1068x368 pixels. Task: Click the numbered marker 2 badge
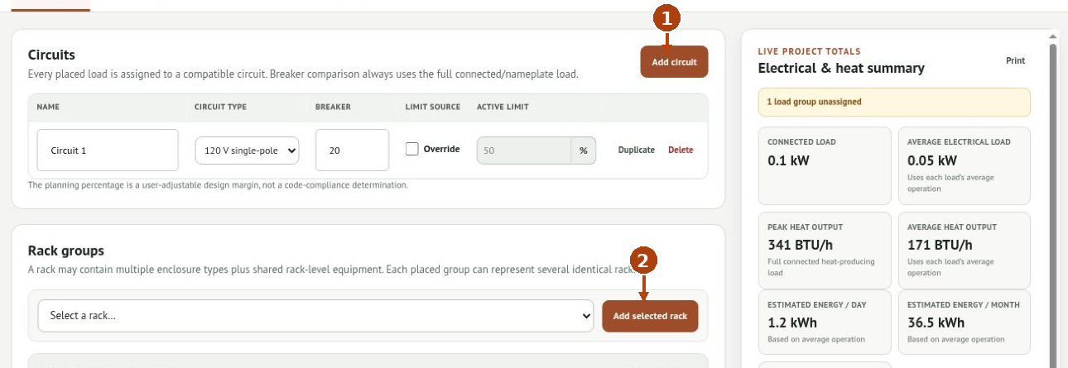pos(643,260)
